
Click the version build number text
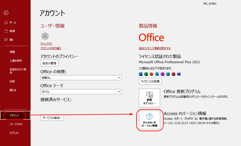point(192,123)
